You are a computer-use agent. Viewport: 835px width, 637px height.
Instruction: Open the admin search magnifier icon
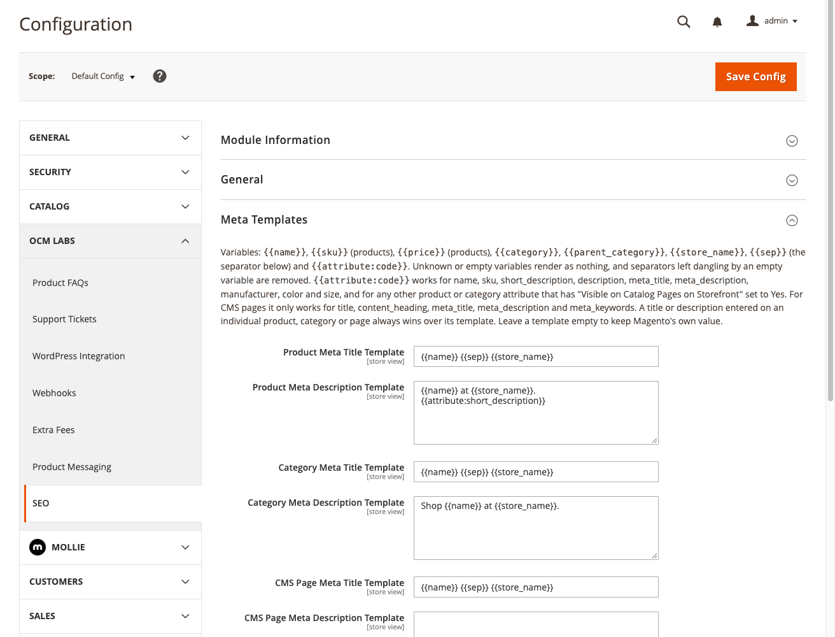click(x=684, y=22)
